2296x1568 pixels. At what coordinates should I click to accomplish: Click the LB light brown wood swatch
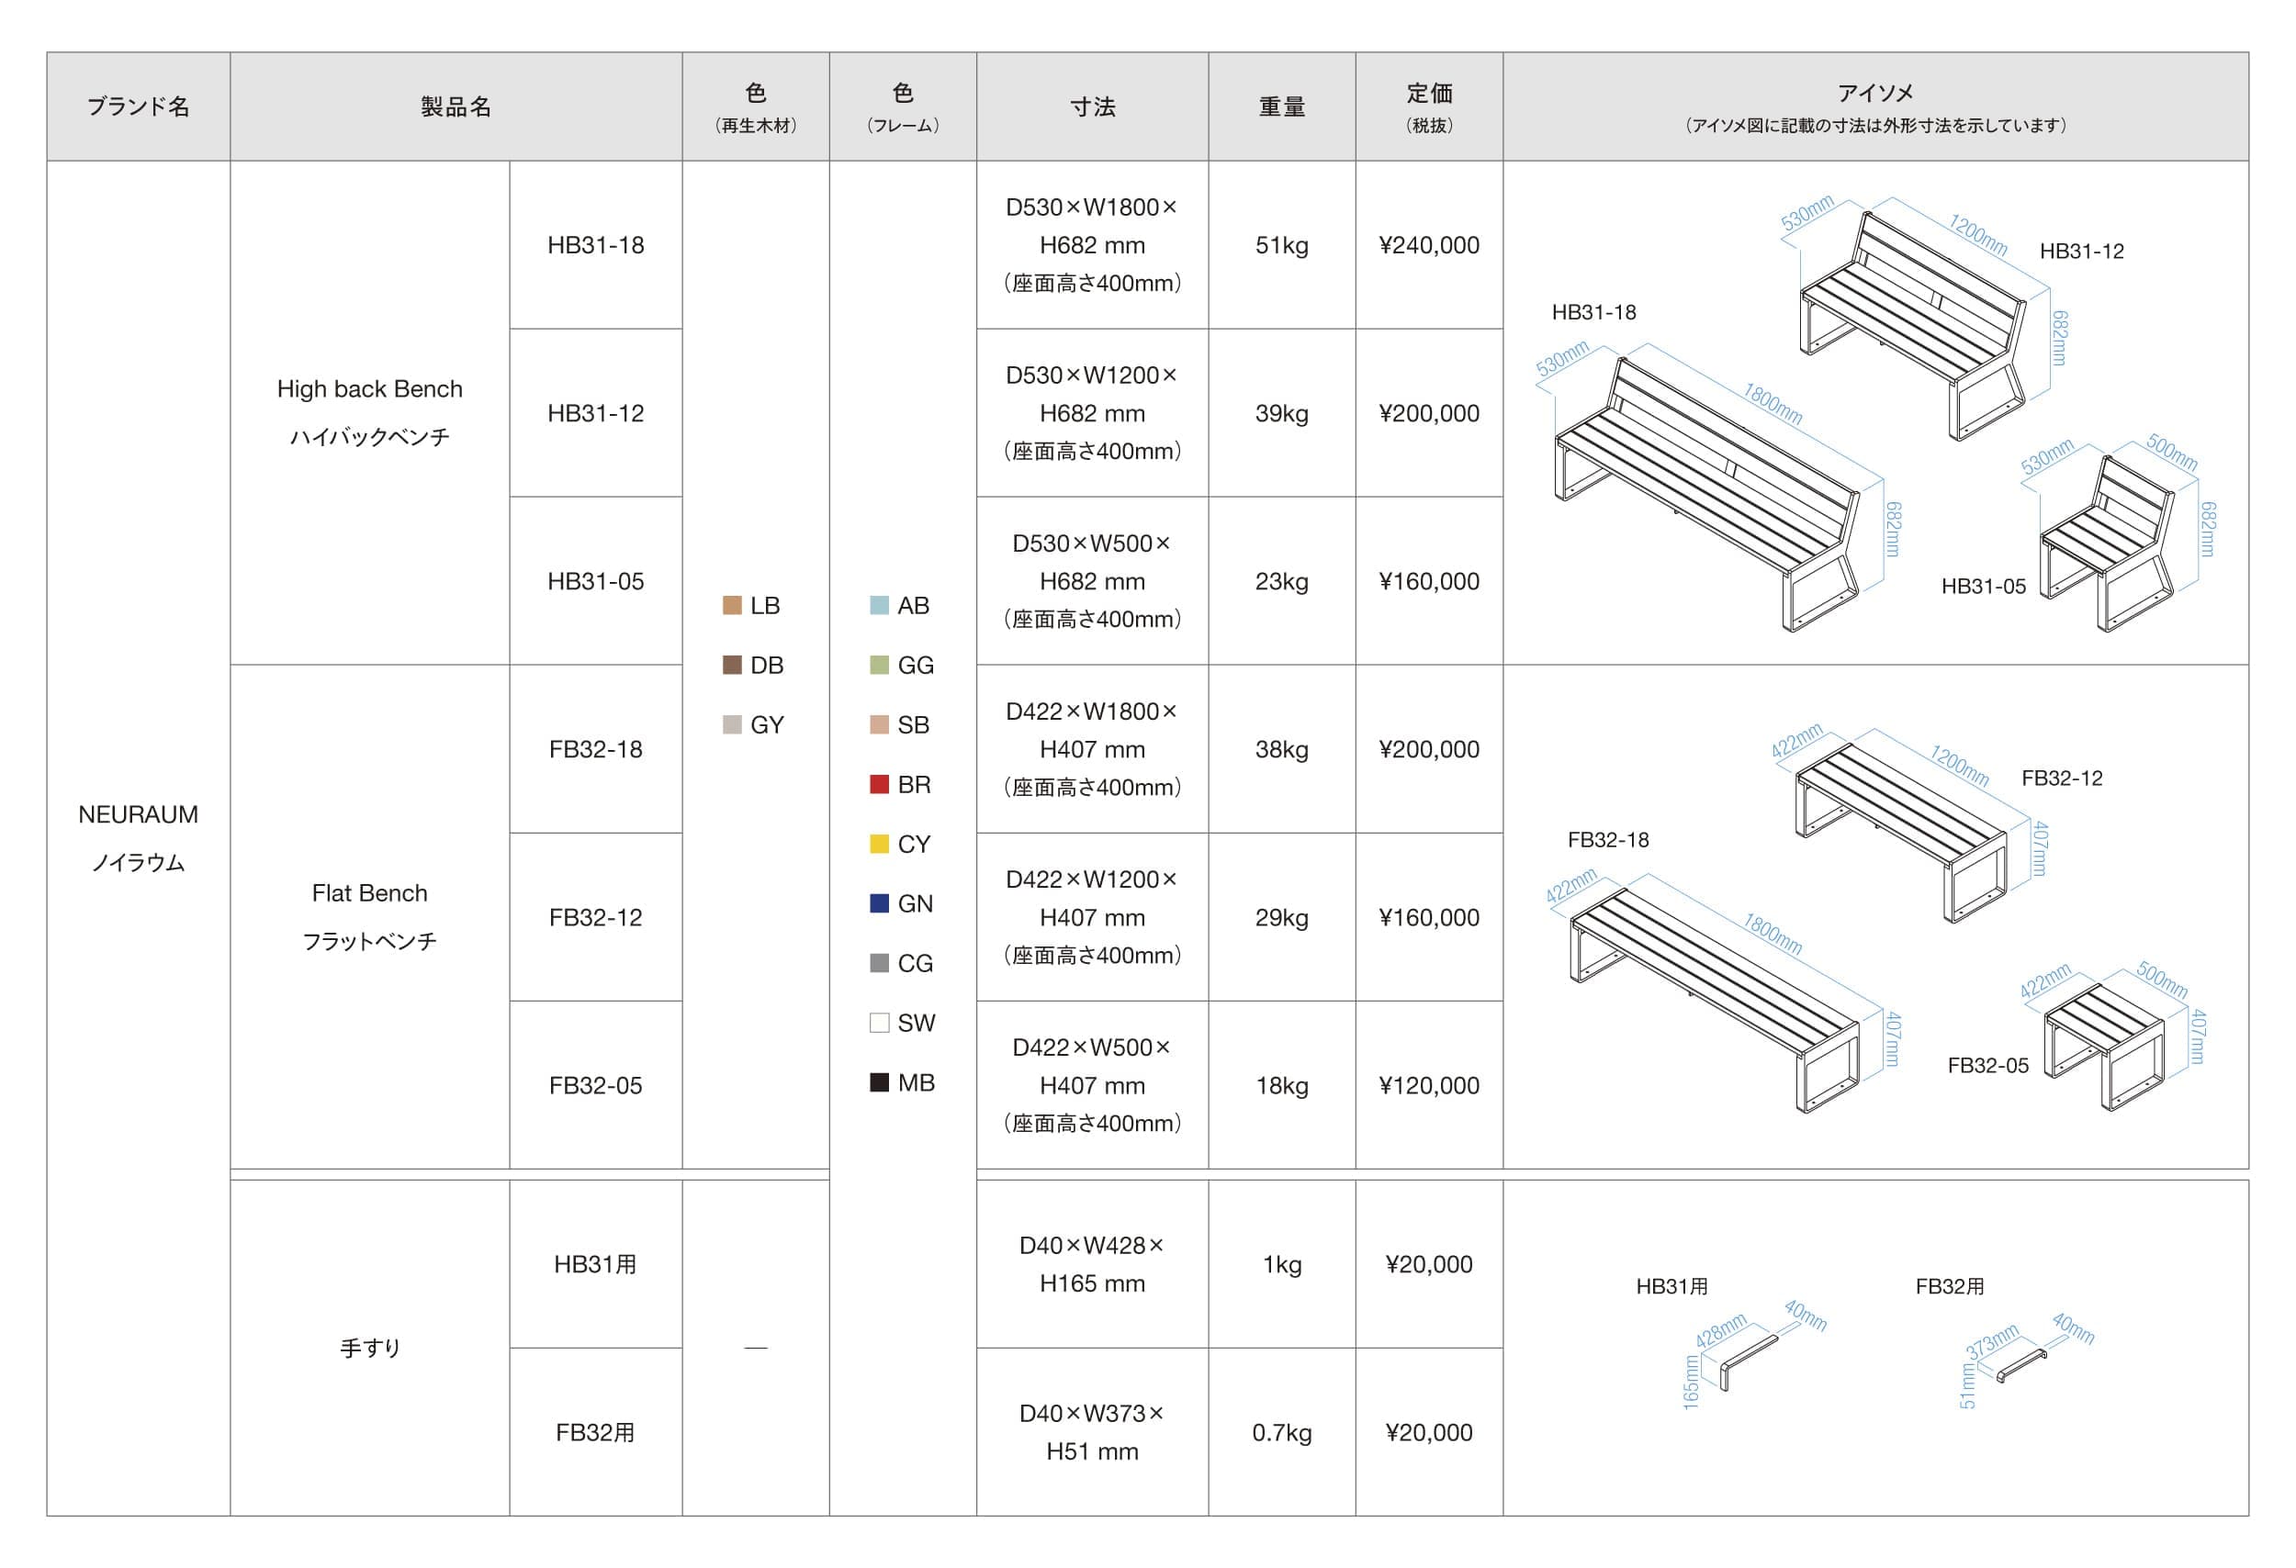(732, 605)
